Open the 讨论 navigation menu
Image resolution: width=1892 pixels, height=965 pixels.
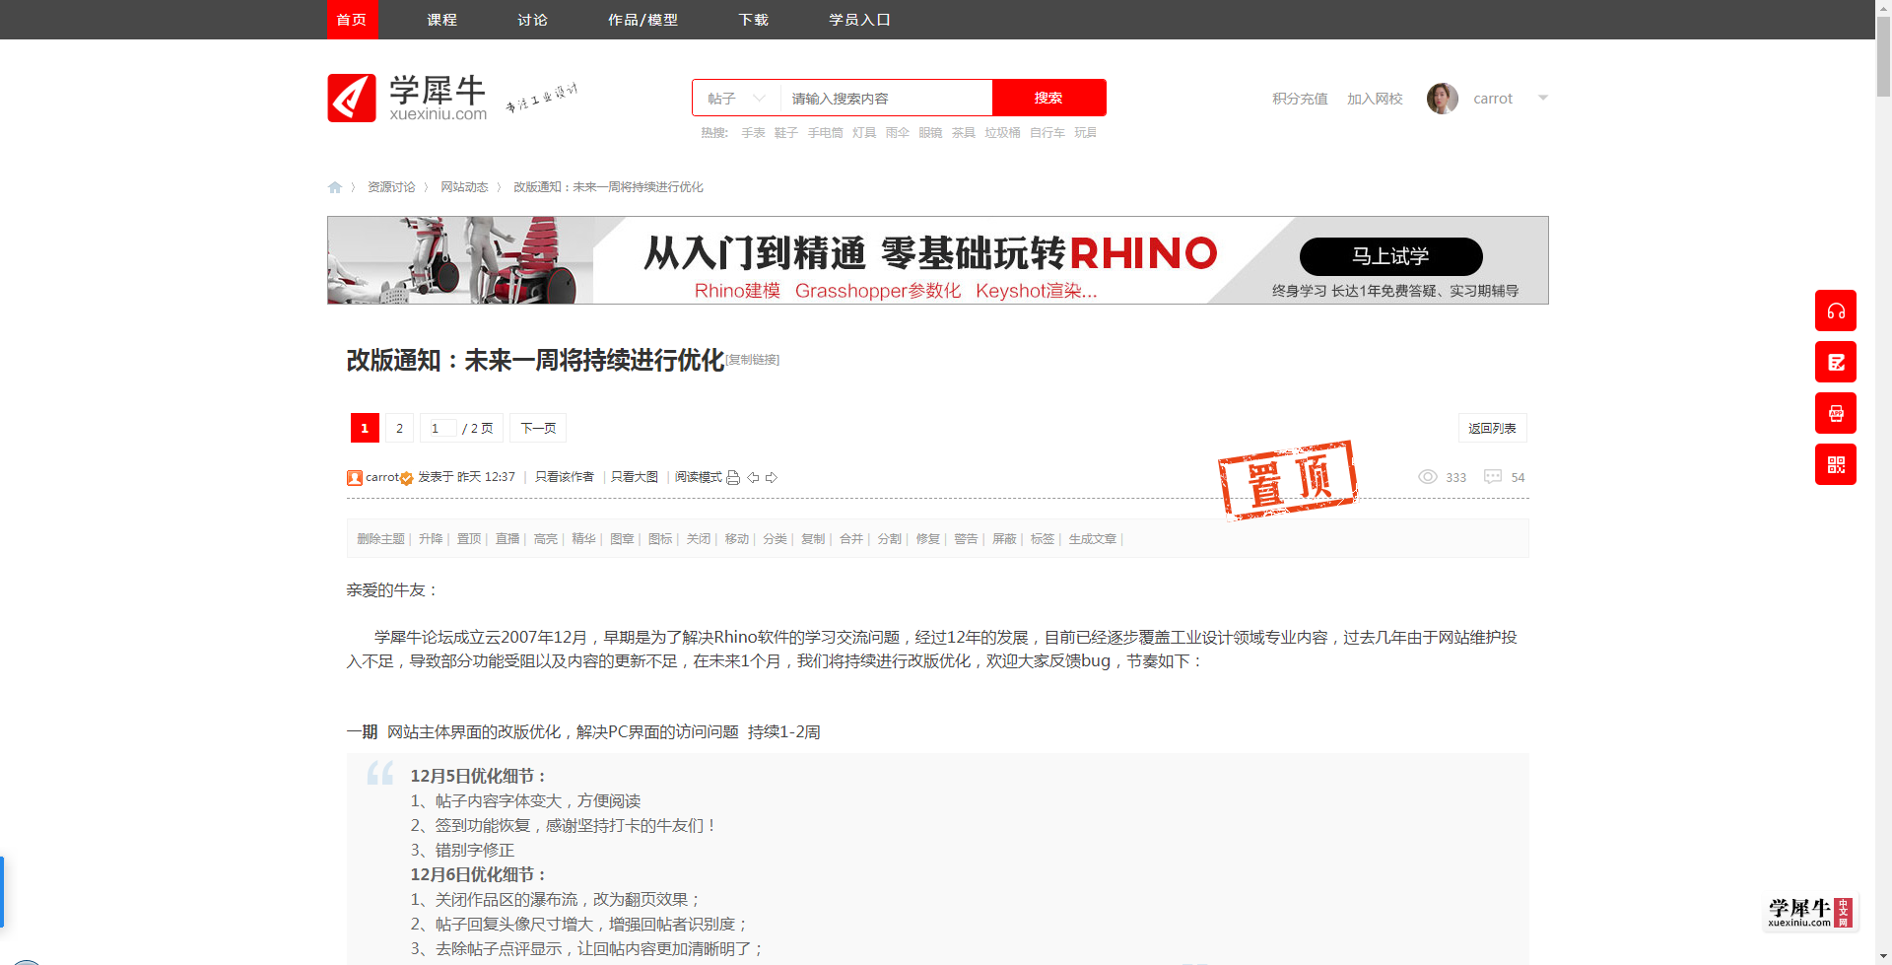(x=532, y=20)
